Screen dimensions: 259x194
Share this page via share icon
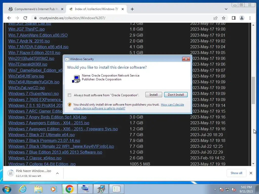click(215, 18)
